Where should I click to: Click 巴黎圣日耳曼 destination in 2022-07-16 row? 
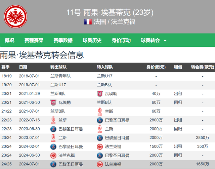(x=117, y=120)
